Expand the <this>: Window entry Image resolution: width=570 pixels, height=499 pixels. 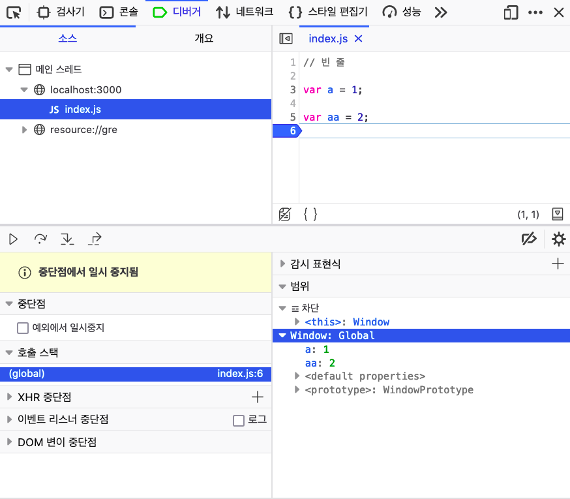coord(297,322)
